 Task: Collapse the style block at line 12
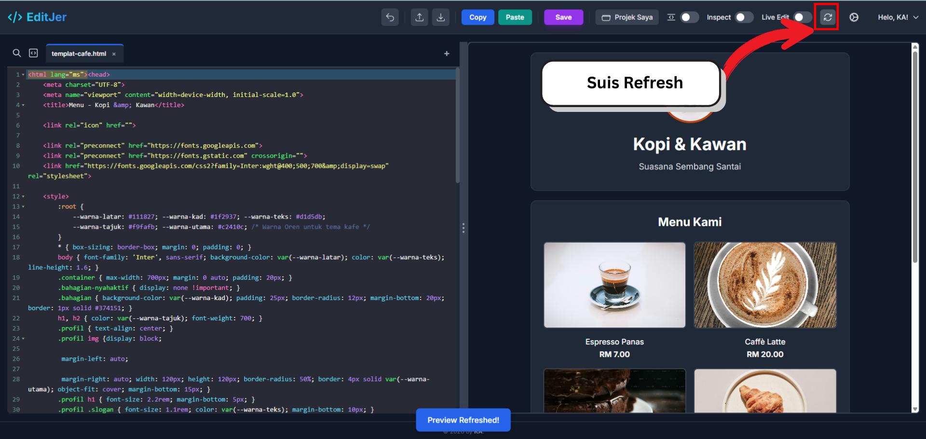[x=23, y=197]
